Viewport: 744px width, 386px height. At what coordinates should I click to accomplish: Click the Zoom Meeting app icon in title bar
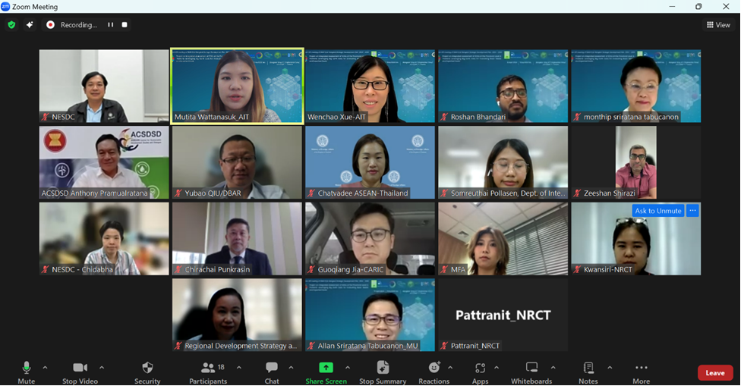point(5,7)
